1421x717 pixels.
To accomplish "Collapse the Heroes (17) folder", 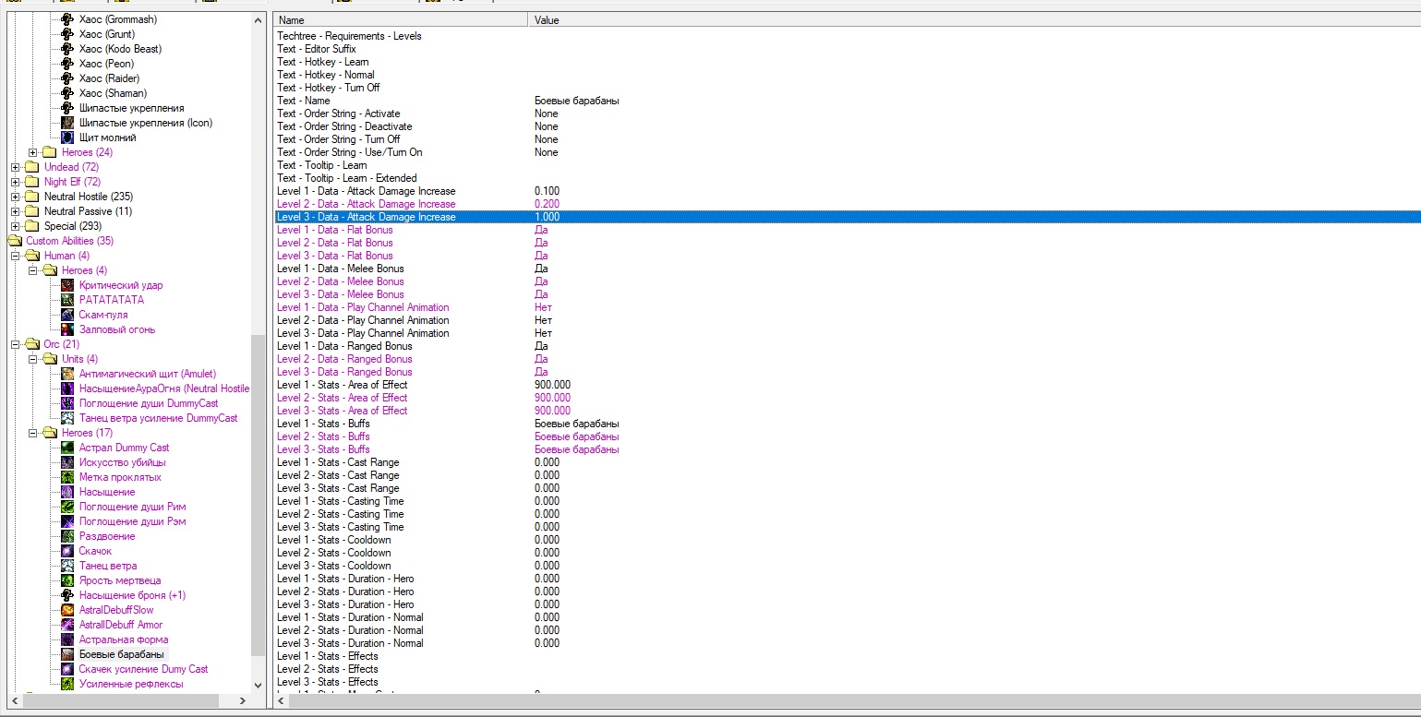I will [x=32, y=433].
